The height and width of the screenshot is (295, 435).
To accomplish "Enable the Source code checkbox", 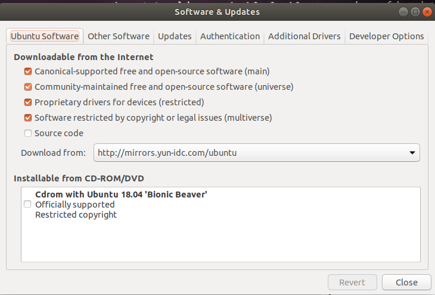I will [x=27, y=133].
